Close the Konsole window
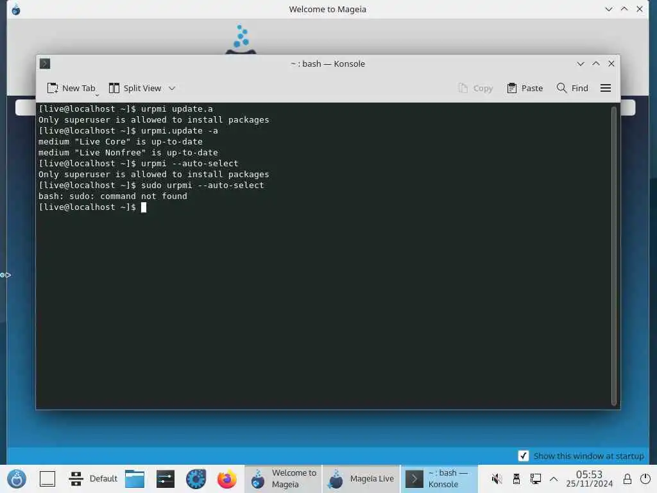Image resolution: width=657 pixels, height=493 pixels. tap(611, 64)
